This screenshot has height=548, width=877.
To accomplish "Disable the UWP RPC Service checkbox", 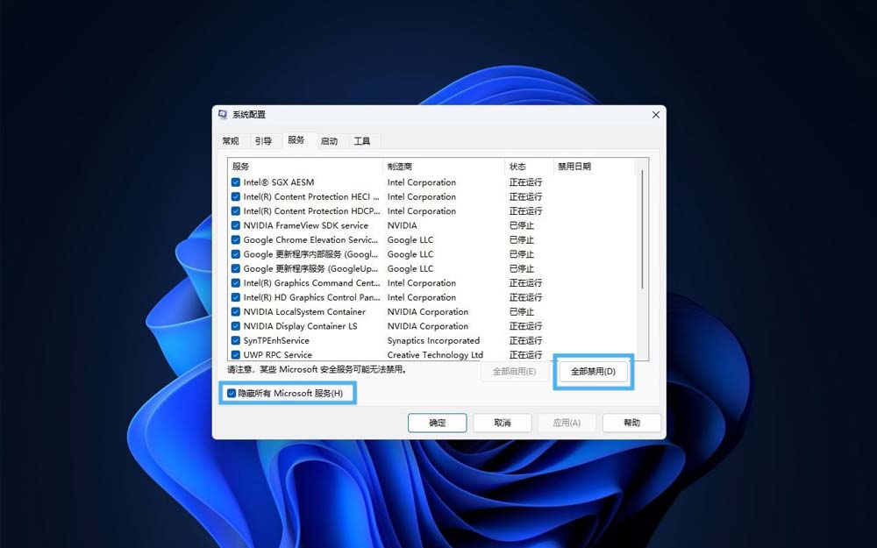I will (x=236, y=355).
